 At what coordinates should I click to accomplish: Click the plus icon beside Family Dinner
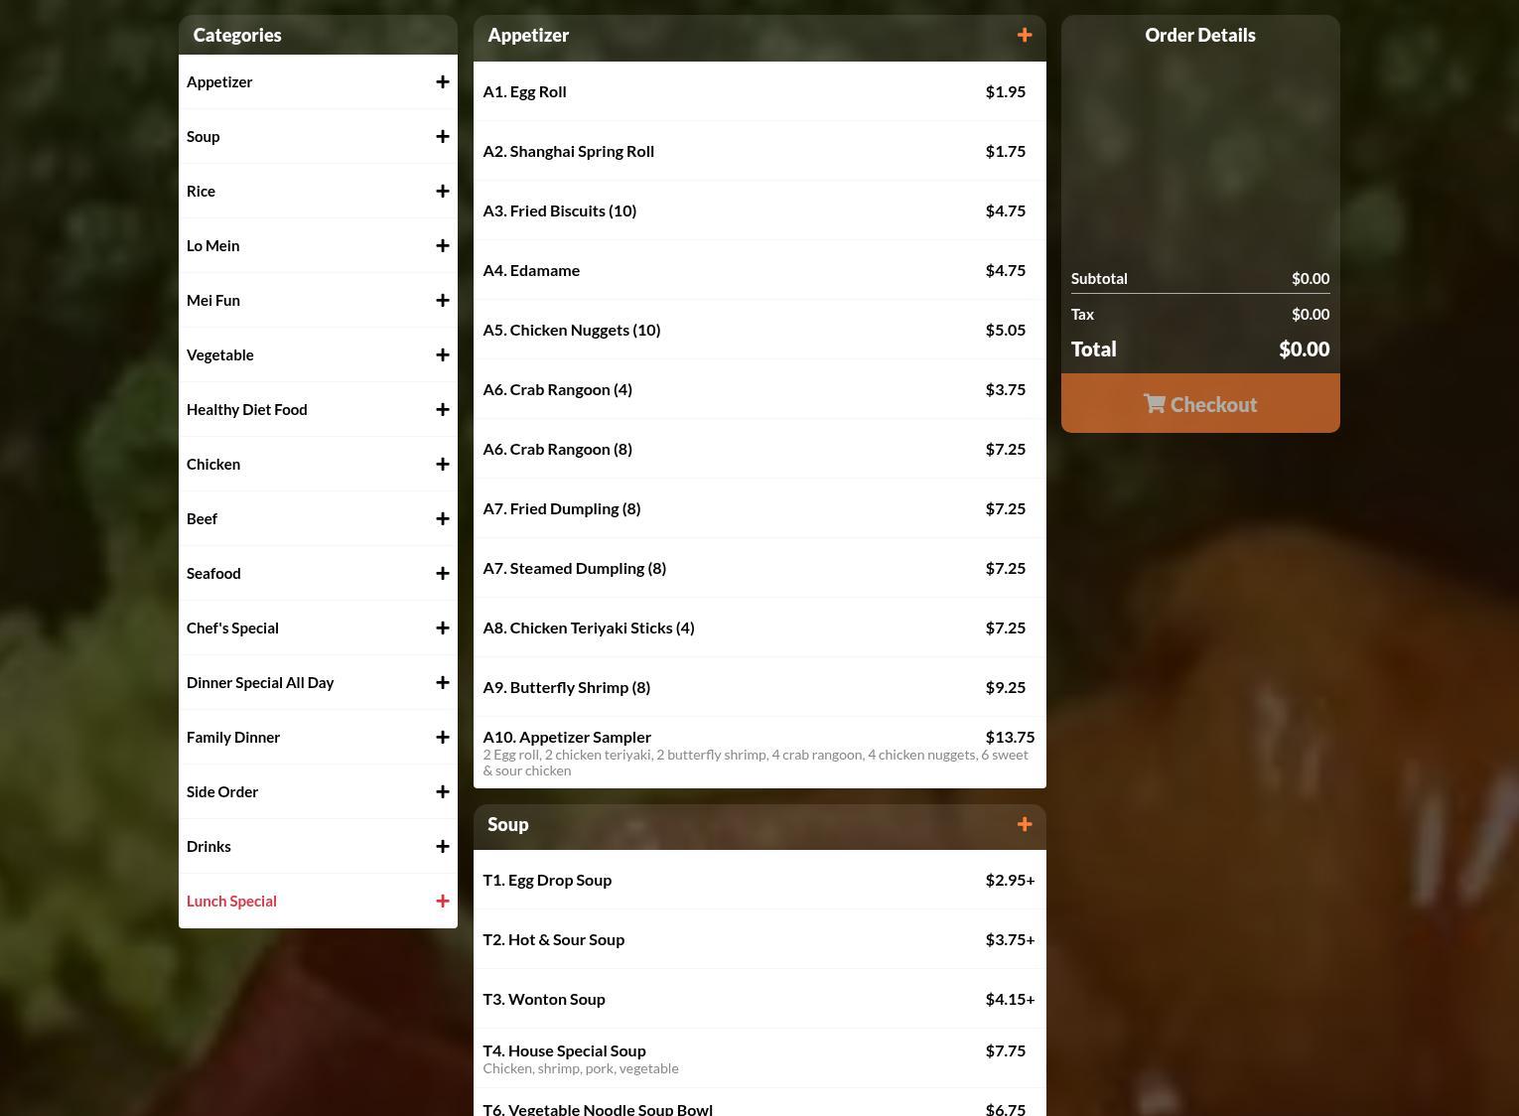tap(443, 738)
